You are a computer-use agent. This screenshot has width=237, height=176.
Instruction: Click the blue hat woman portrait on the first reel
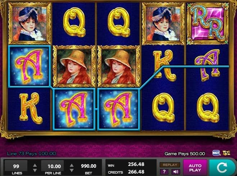(29, 23)
